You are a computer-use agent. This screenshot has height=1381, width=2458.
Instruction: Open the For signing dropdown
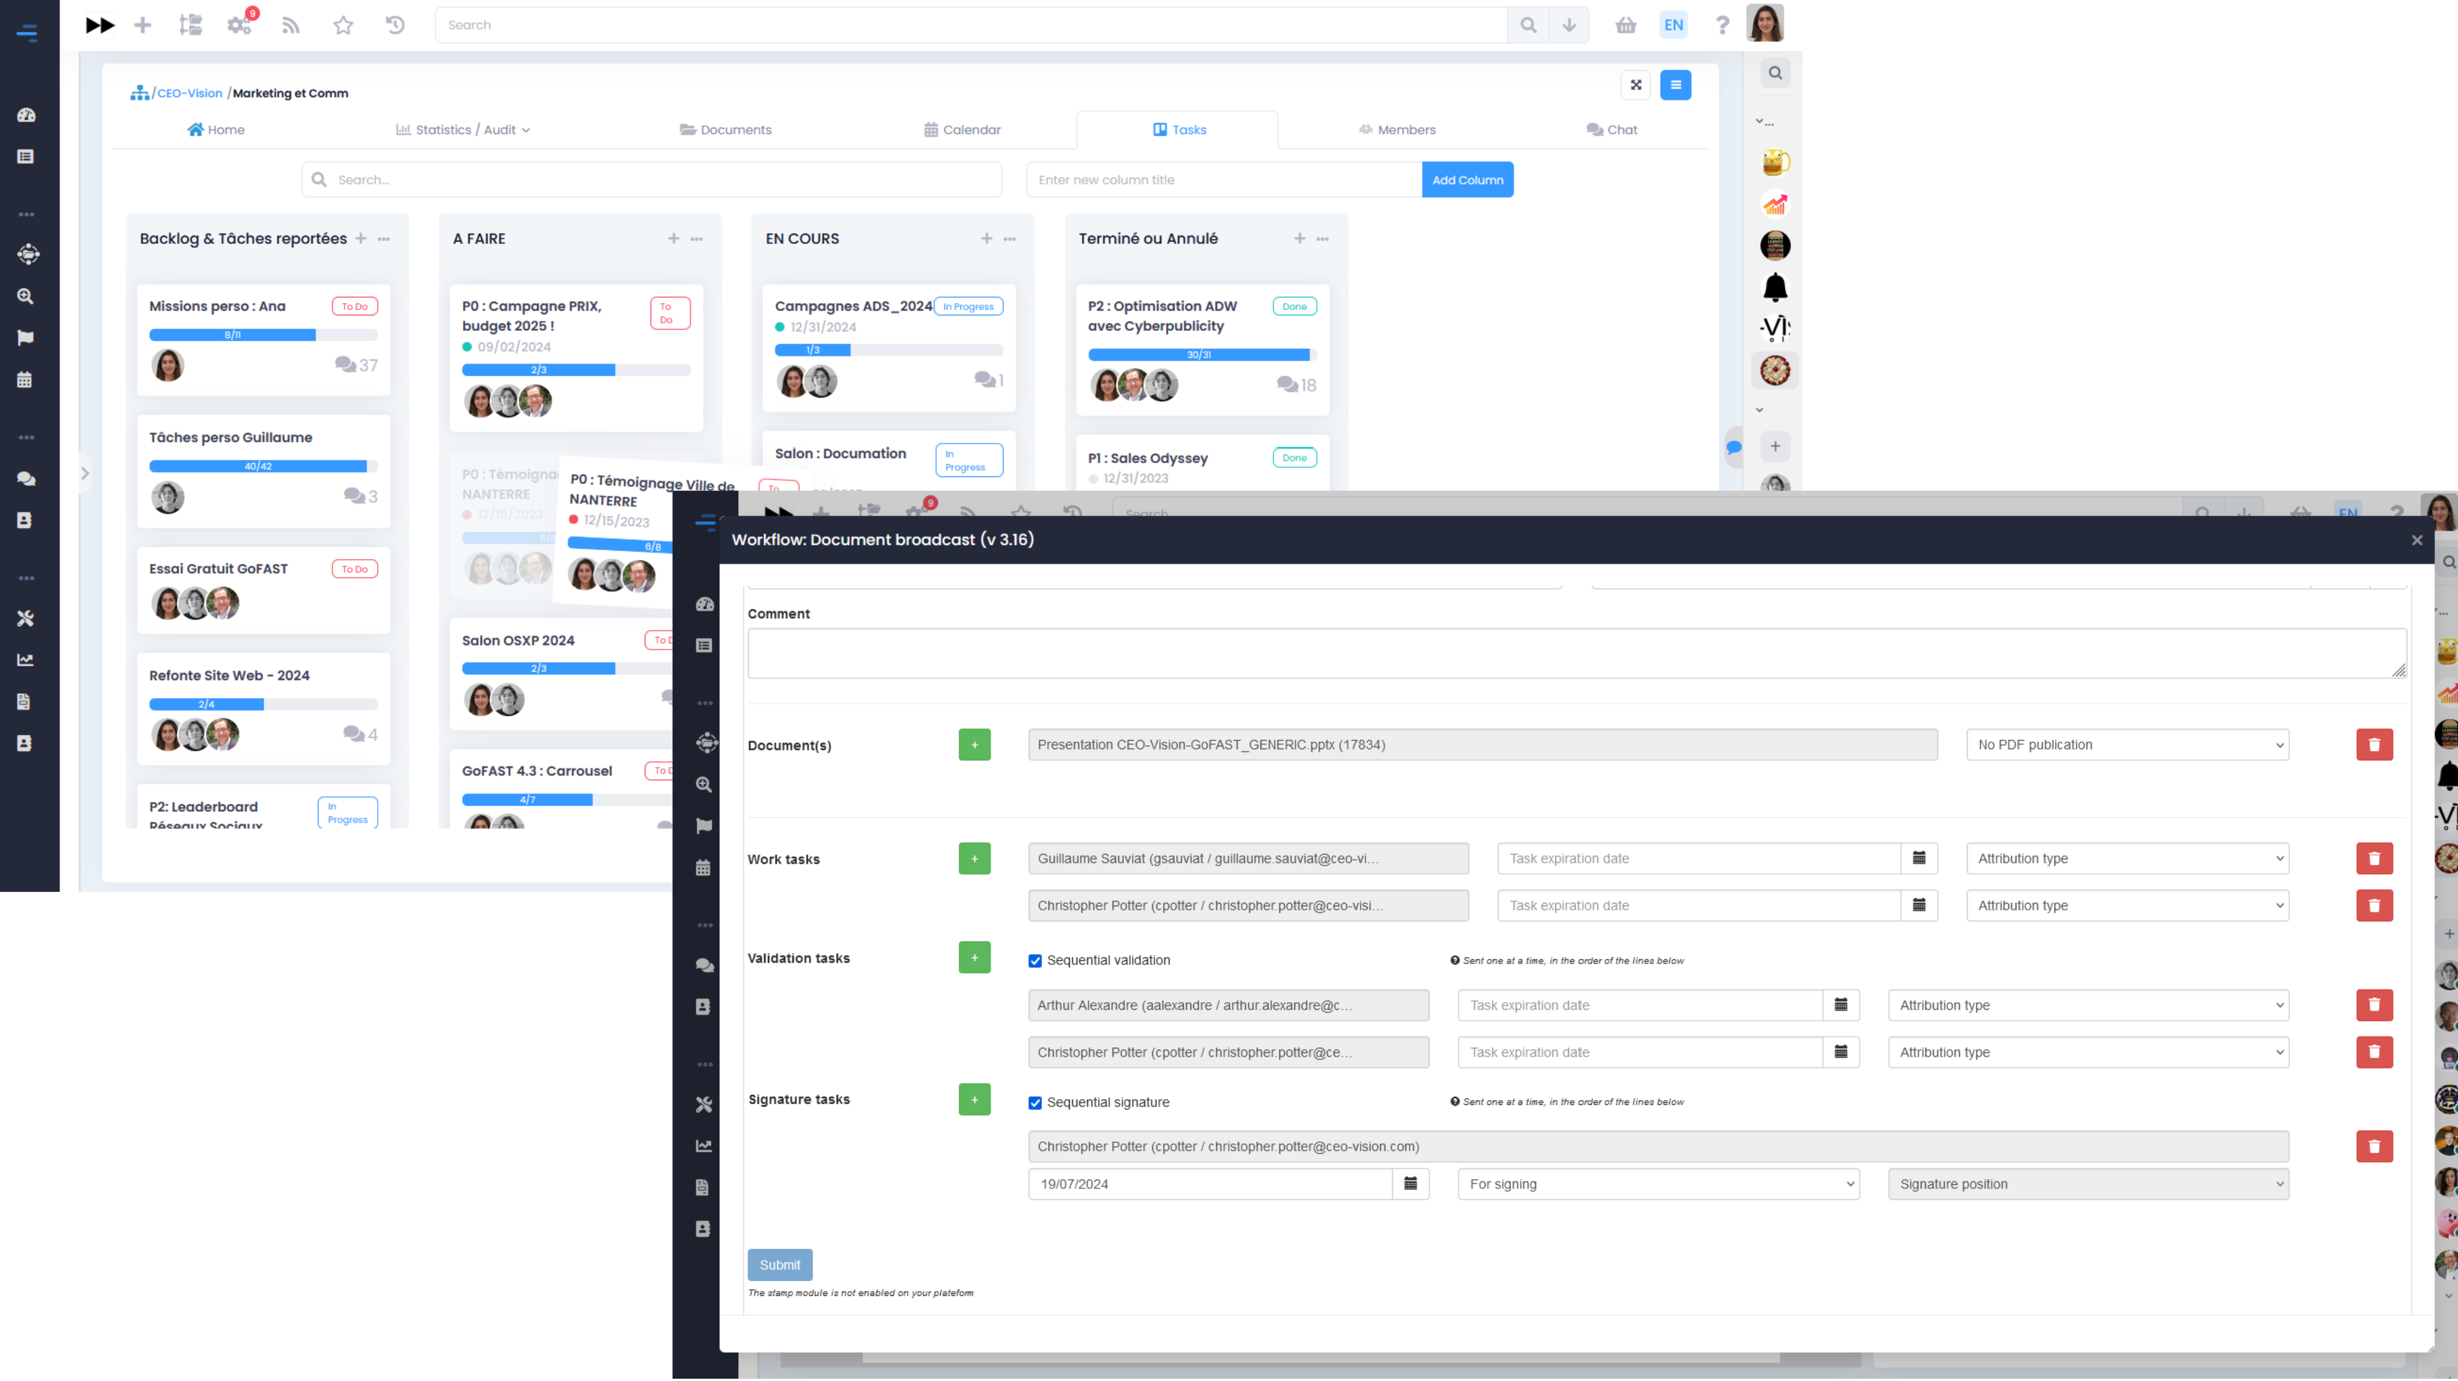(x=1658, y=1184)
